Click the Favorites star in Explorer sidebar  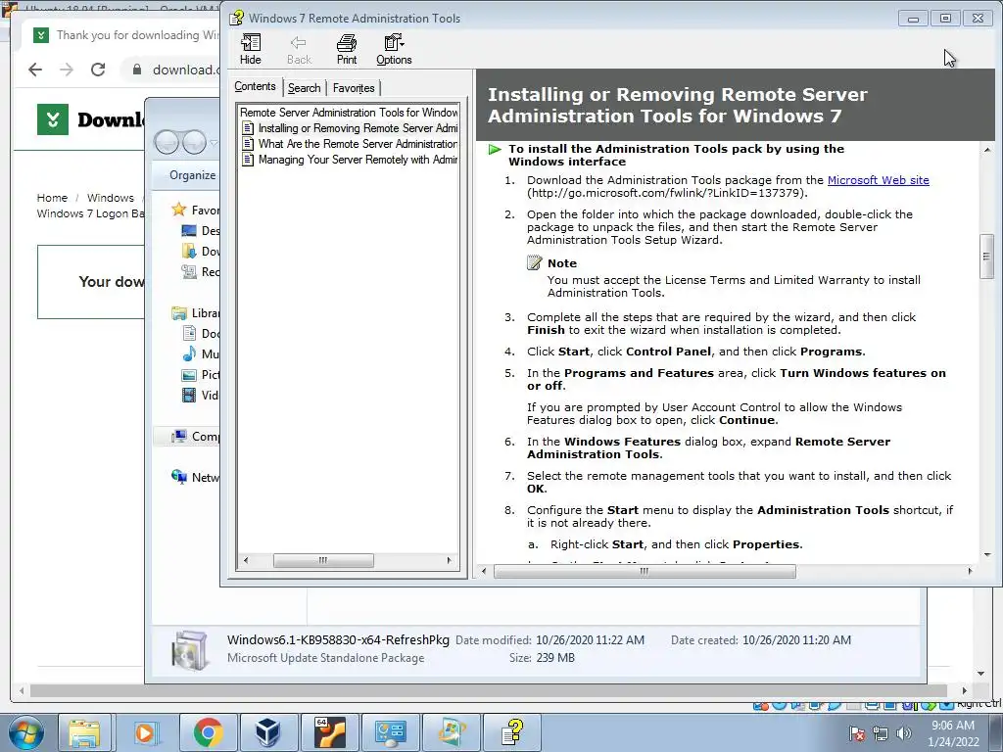click(x=178, y=210)
